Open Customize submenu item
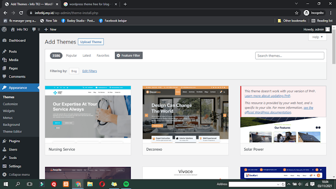 pos(10,104)
